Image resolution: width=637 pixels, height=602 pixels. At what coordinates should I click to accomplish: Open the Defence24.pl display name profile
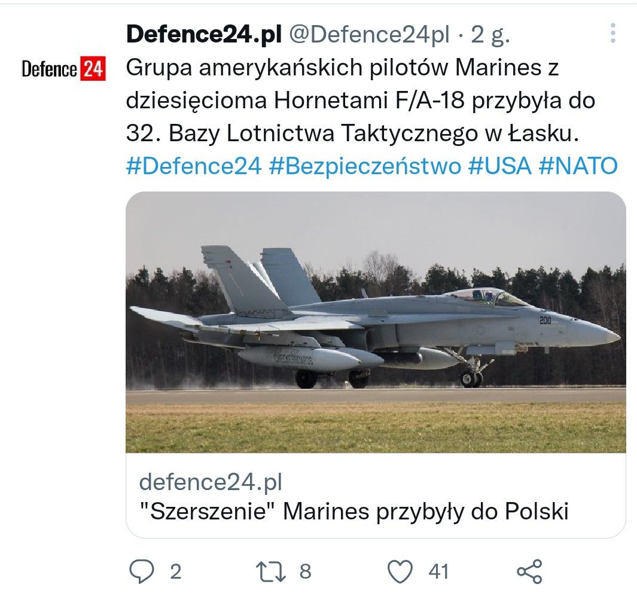(203, 35)
